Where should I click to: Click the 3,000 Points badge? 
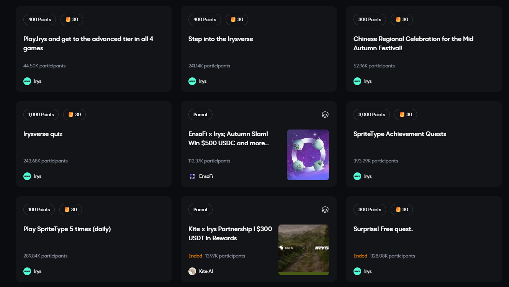point(372,115)
